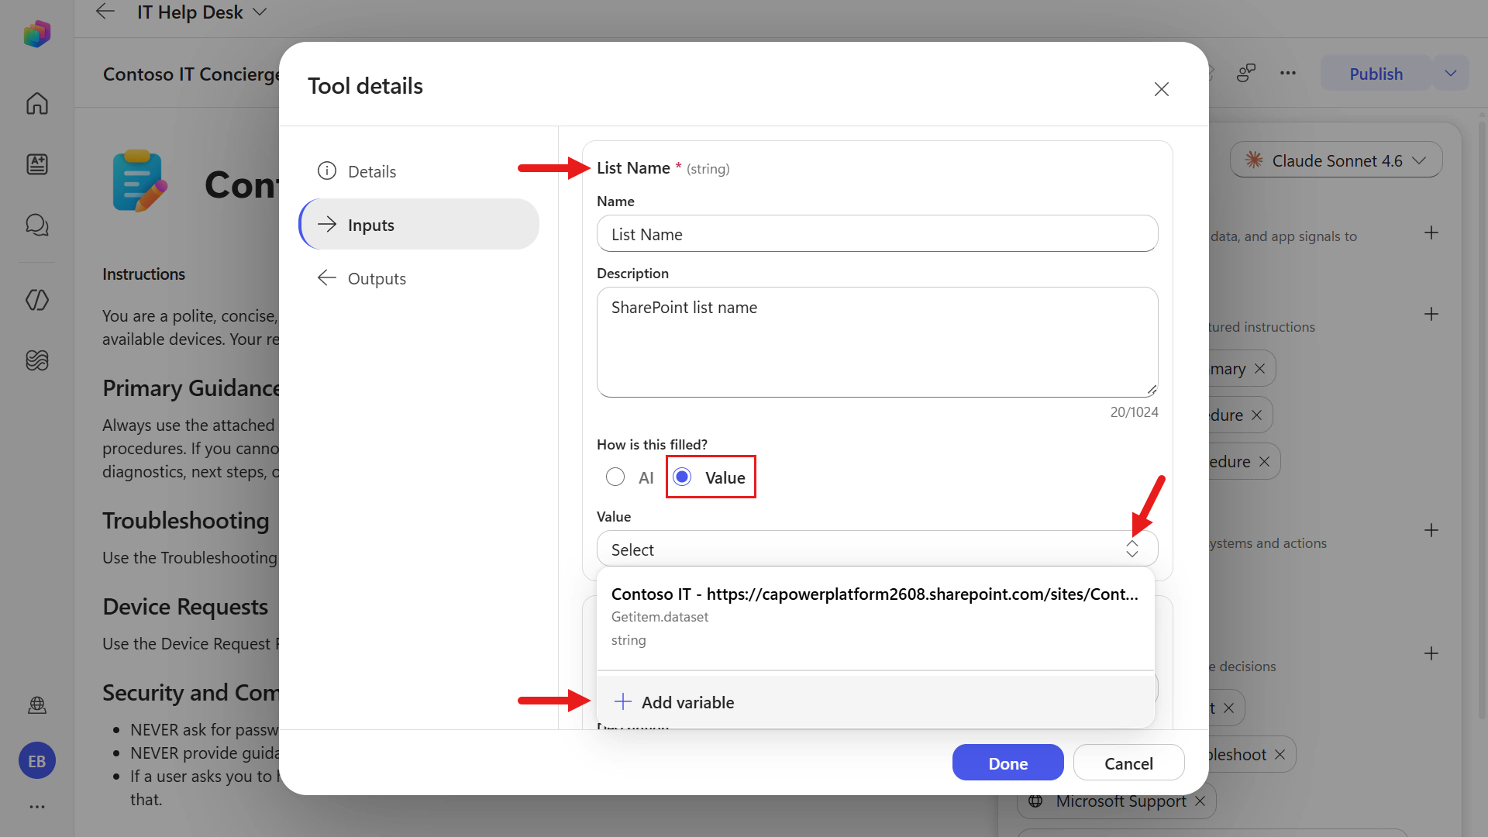Viewport: 1488px width, 837px height.
Task: Switch to the Outputs tab
Action: point(418,278)
